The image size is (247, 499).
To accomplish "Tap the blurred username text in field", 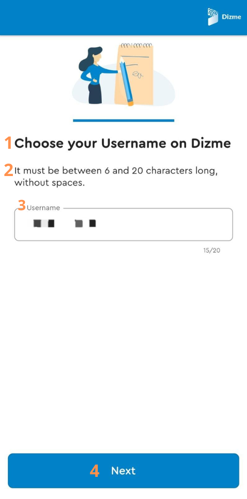I will 65,224.
